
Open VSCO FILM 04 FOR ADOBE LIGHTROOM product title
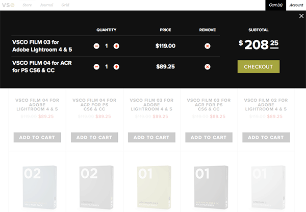point(37,105)
